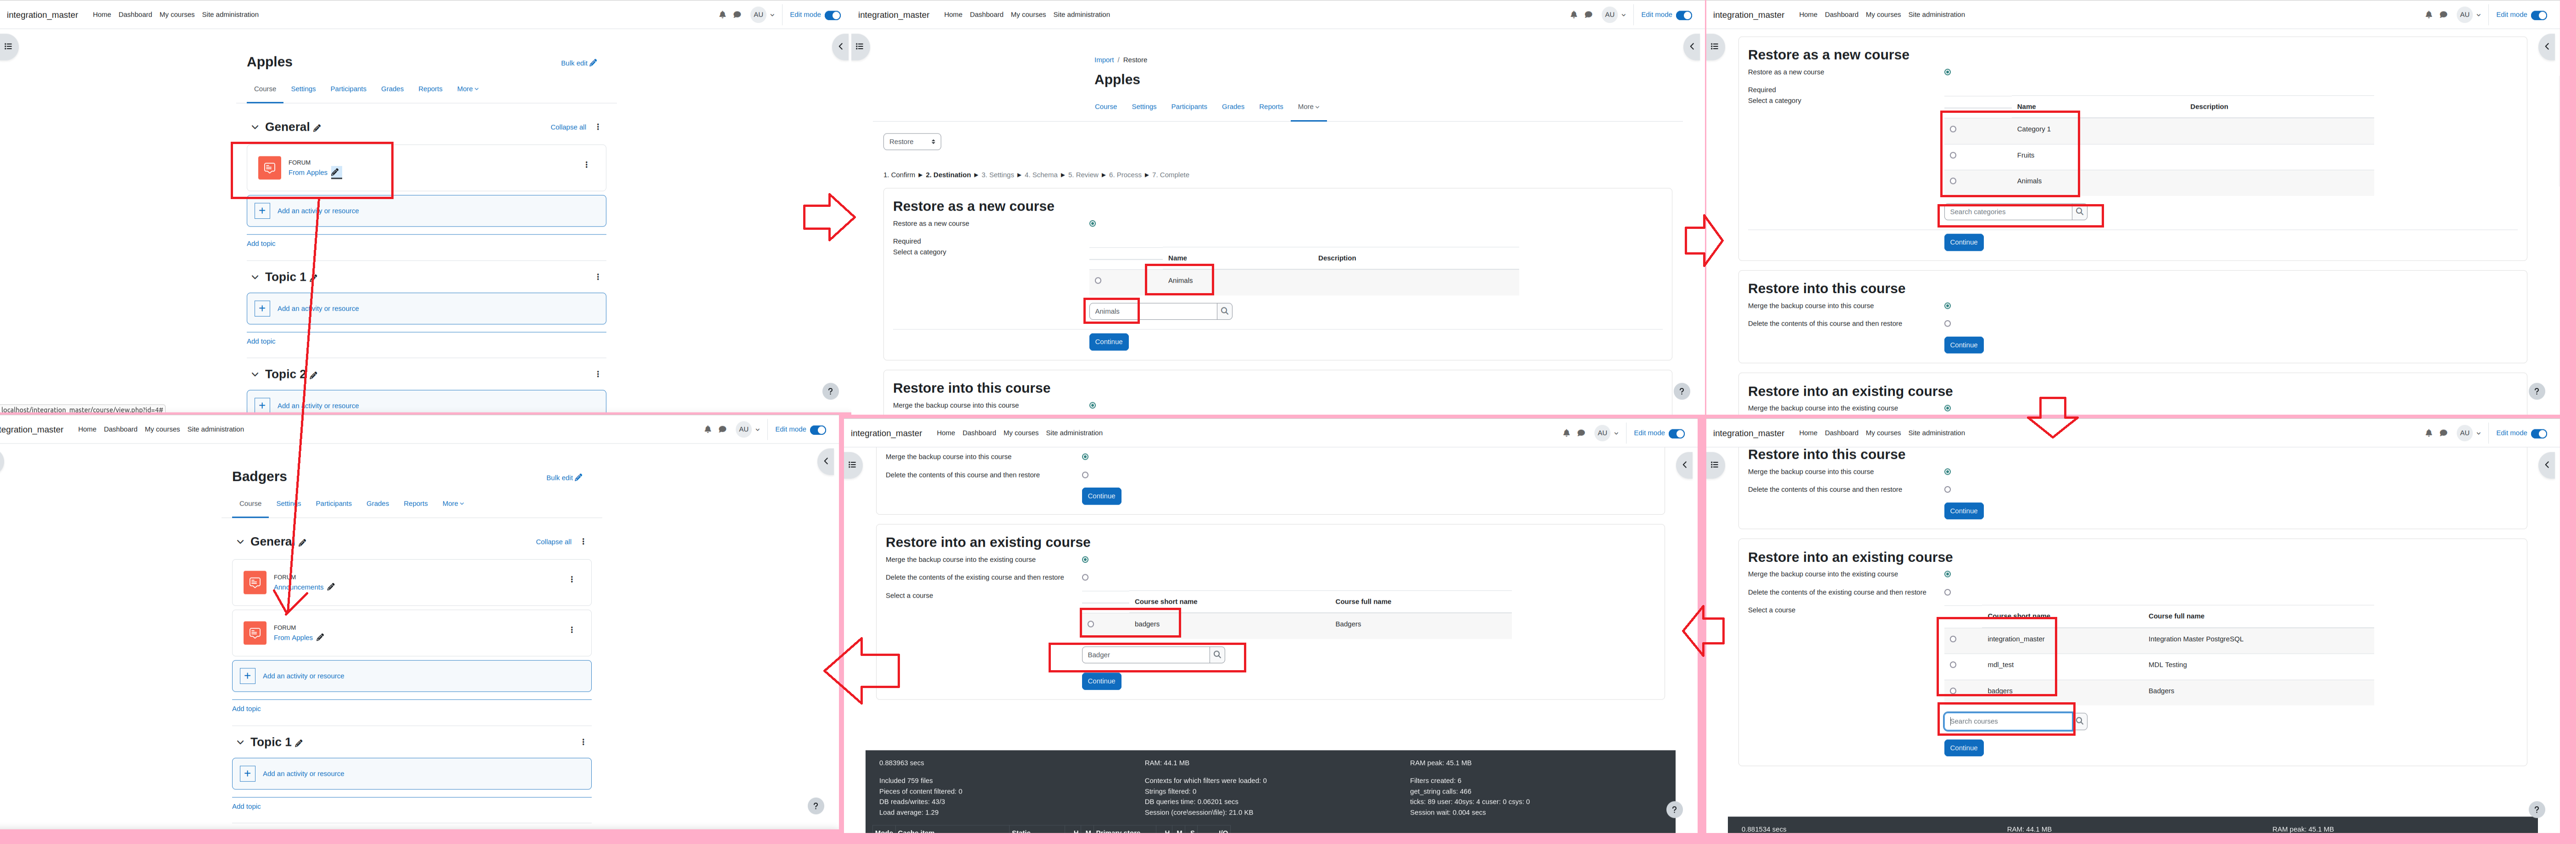Click search field containing the text Badger
2576x844 pixels.
pos(1146,655)
